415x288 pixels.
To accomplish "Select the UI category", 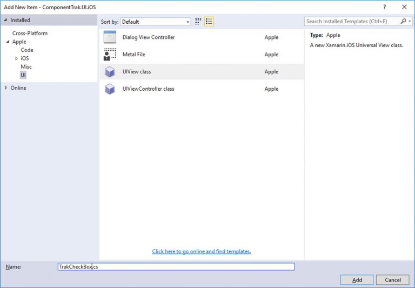I will (x=23, y=75).
